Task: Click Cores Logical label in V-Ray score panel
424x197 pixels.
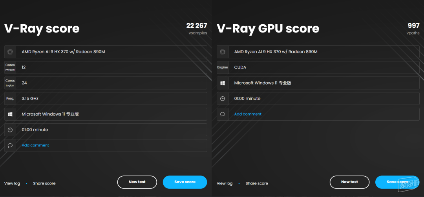Action: pyautogui.click(x=10, y=83)
